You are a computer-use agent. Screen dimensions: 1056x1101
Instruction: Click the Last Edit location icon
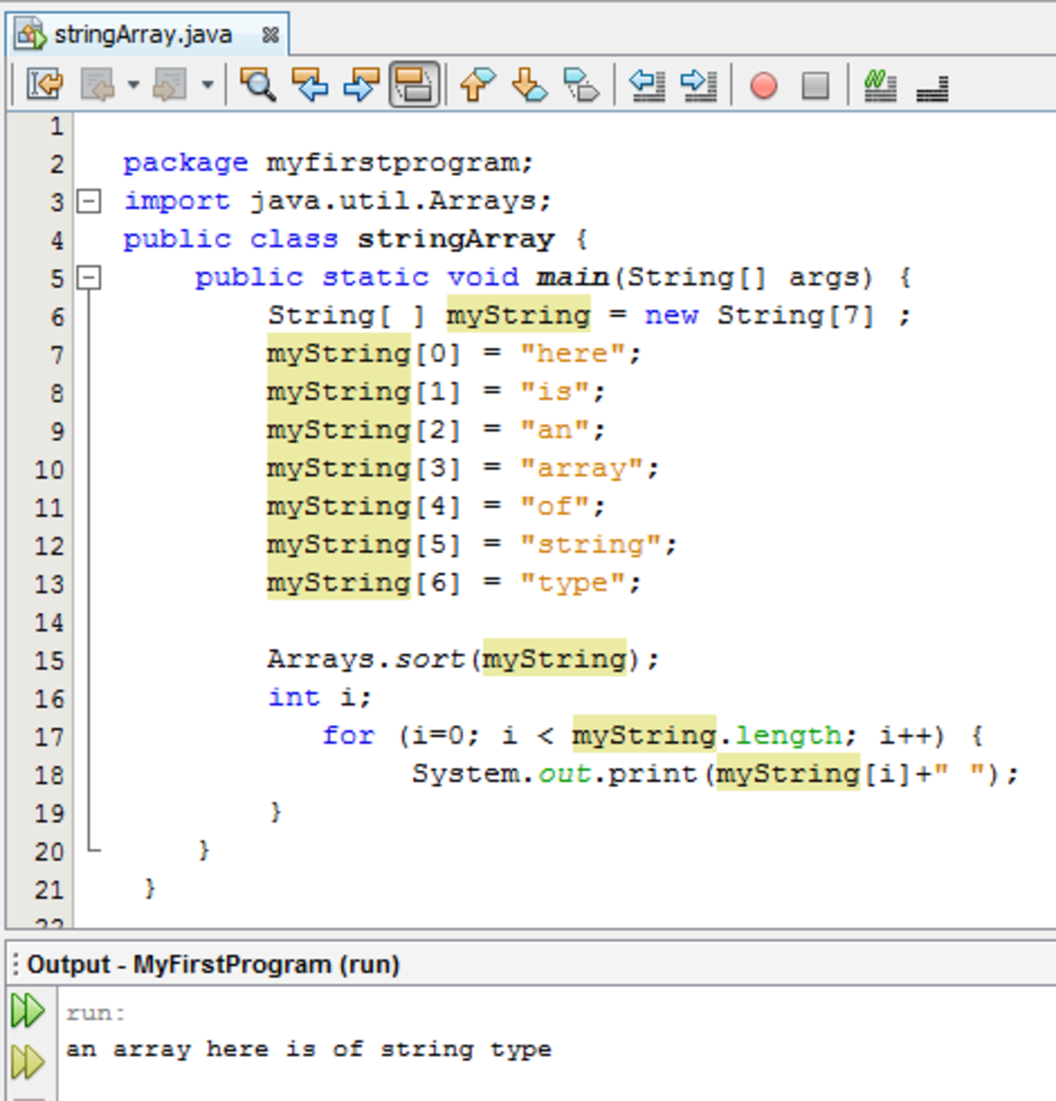tap(45, 85)
